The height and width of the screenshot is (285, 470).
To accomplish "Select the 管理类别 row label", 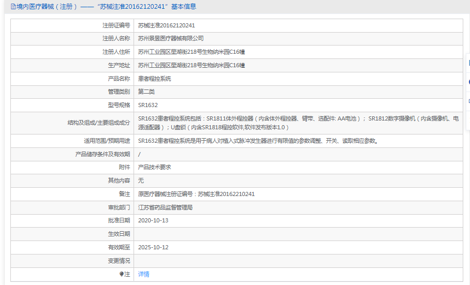I will [x=119, y=92].
